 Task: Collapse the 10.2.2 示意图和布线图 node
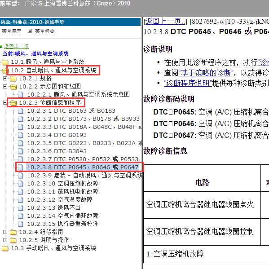5,87
